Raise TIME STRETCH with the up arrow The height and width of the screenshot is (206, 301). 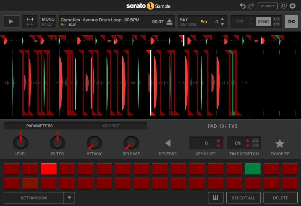click(248, 141)
